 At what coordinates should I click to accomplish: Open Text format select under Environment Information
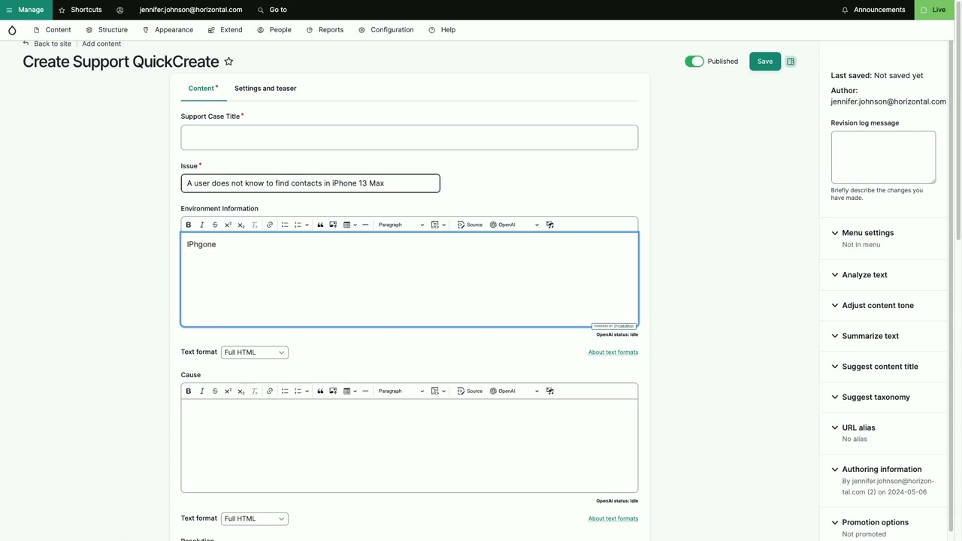click(x=254, y=352)
